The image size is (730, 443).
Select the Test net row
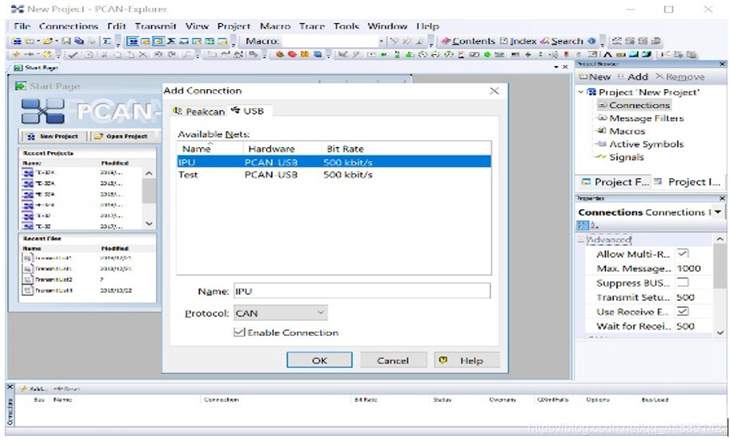tap(334, 174)
